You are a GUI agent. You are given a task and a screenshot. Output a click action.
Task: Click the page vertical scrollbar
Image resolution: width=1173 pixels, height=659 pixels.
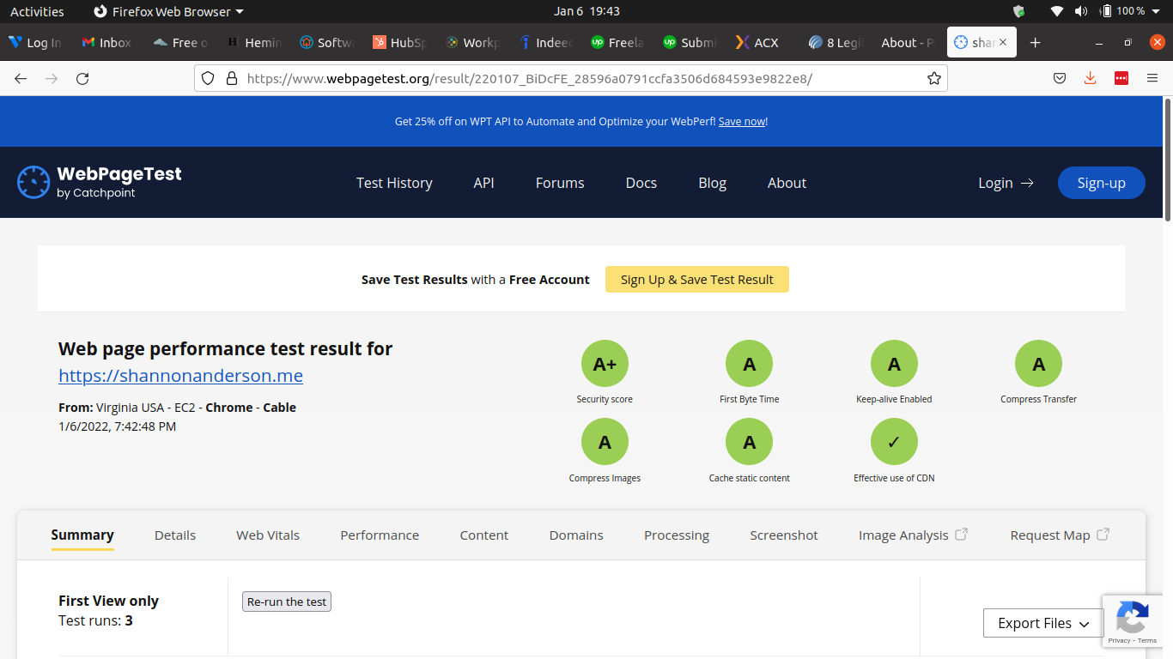[1167, 159]
